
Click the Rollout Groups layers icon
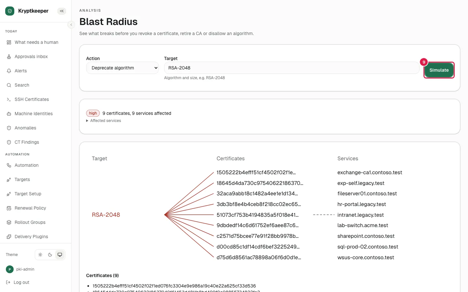tap(9, 223)
